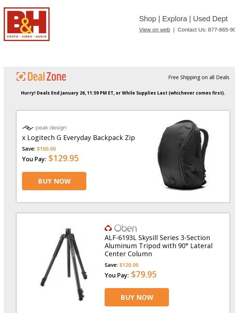Viewport: 235px width, 313px height.
Task: Go to the Used Dept link
Action: 210,19
